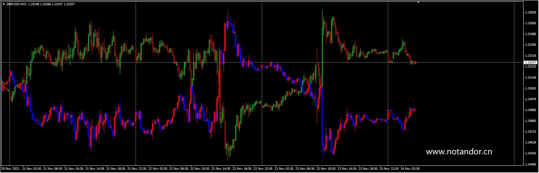
Task: Select the current price label 1.25257
Action: [530, 62]
